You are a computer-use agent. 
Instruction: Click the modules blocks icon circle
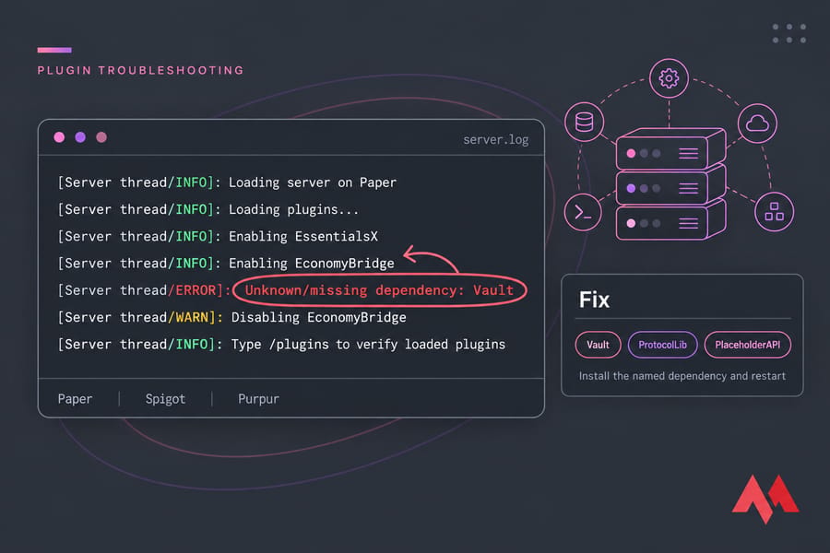(774, 212)
